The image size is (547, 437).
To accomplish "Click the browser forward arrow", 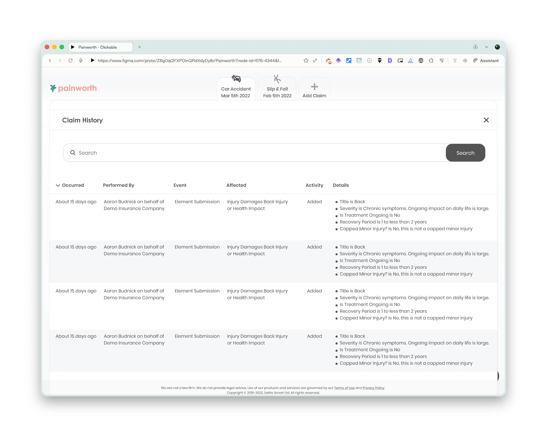I will (60, 60).
